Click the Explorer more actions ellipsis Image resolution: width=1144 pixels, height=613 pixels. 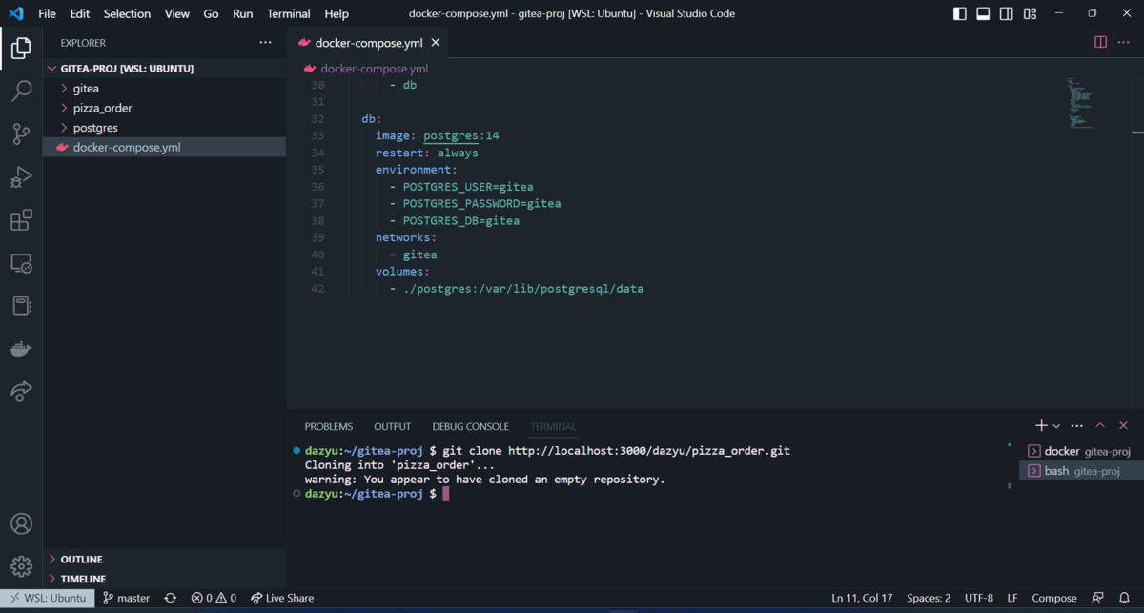pyautogui.click(x=265, y=43)
